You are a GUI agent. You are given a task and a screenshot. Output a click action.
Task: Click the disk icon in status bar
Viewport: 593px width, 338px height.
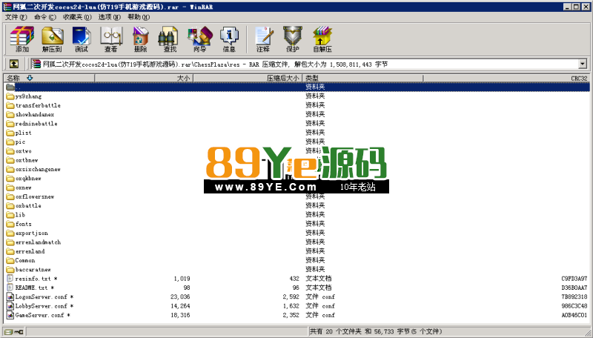click(x=9, y=332)
